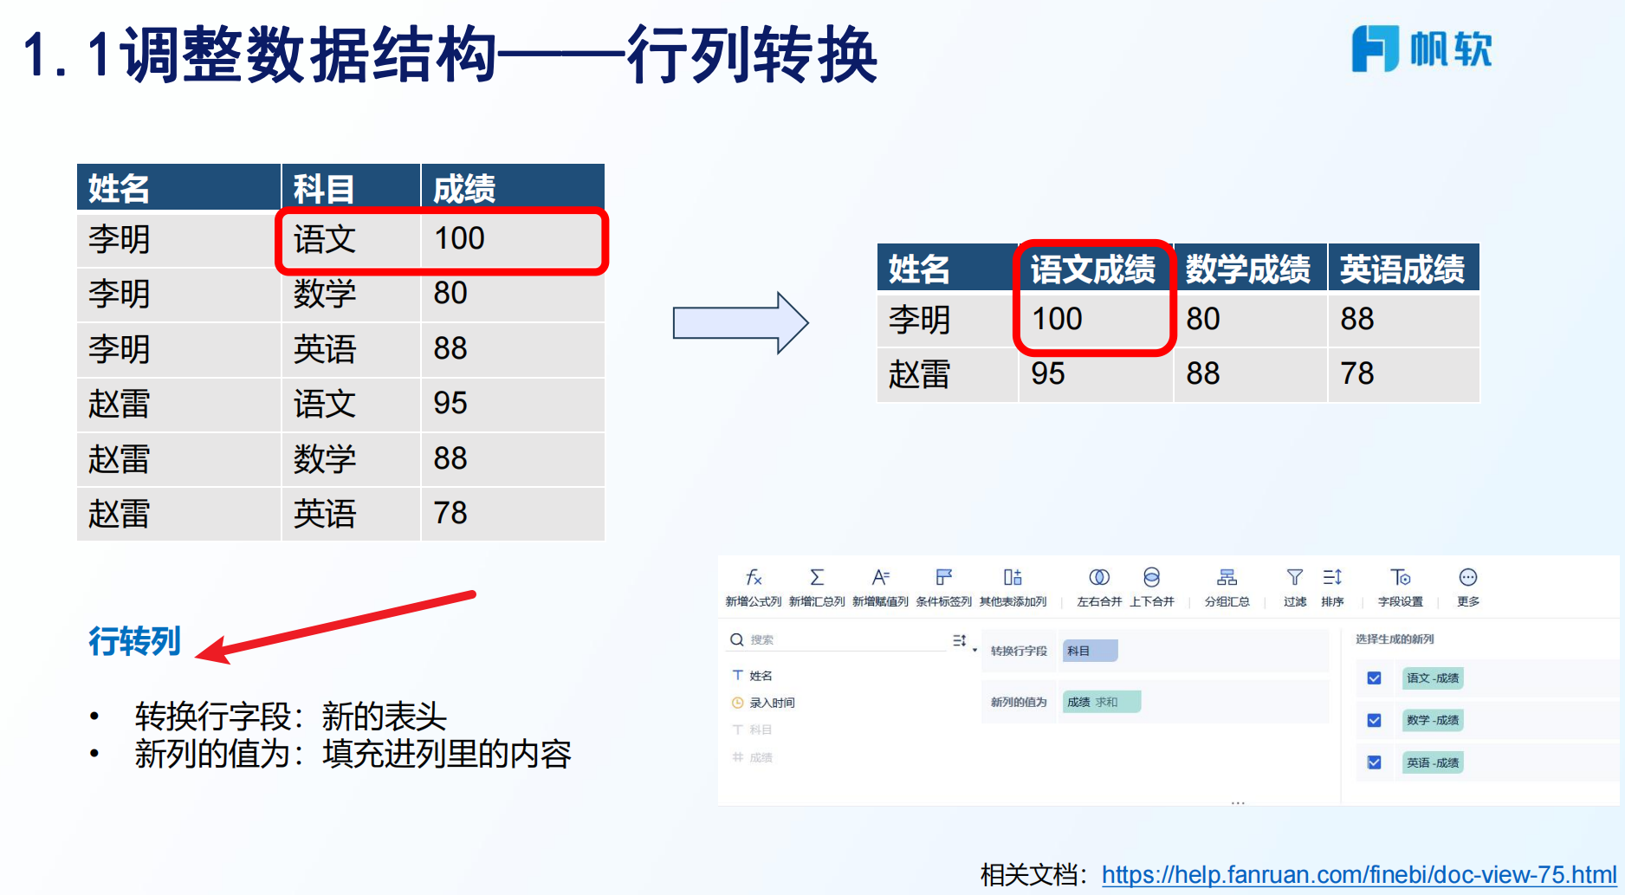Open the 条件标签列 flag tool
This screenshot has height=895, width=1625.
click(x=944, y=587)
